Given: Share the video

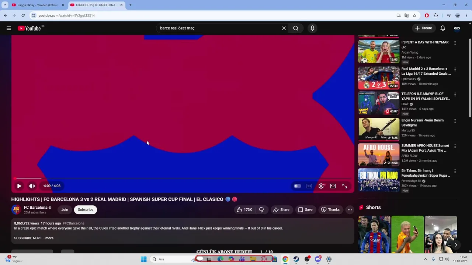Looking at the screenshot, I should [281, 210].
